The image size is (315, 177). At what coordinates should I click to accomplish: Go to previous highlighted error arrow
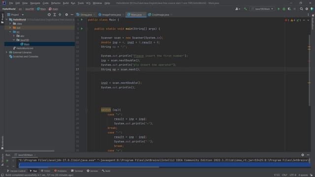click(x=304, y=20)
